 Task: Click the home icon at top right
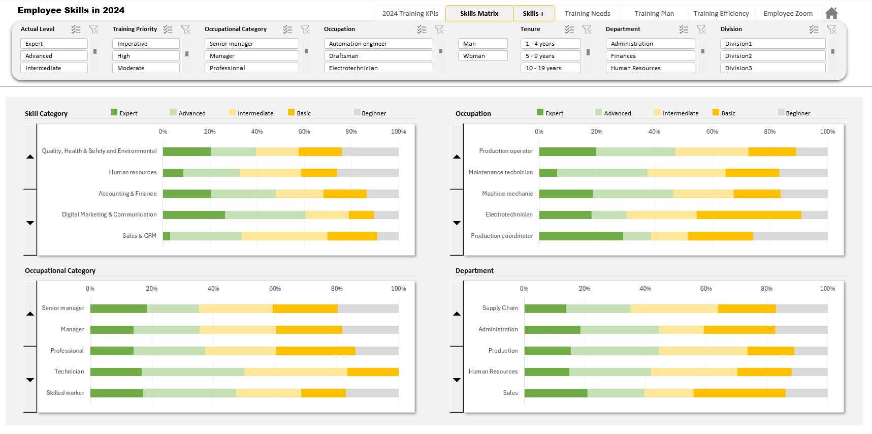pyautogui.click(x=831, y=13)
